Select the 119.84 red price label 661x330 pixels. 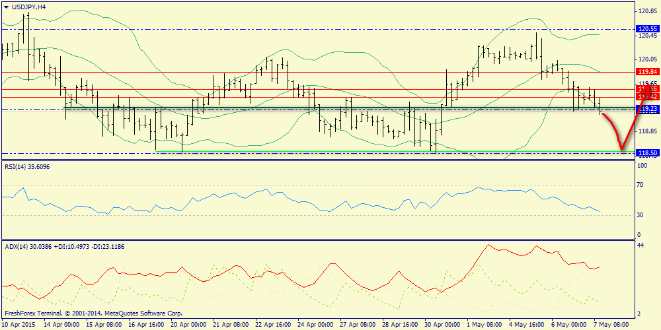pos(646,71)
